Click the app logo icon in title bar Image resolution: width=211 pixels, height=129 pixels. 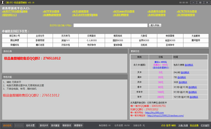pos(2,2)
